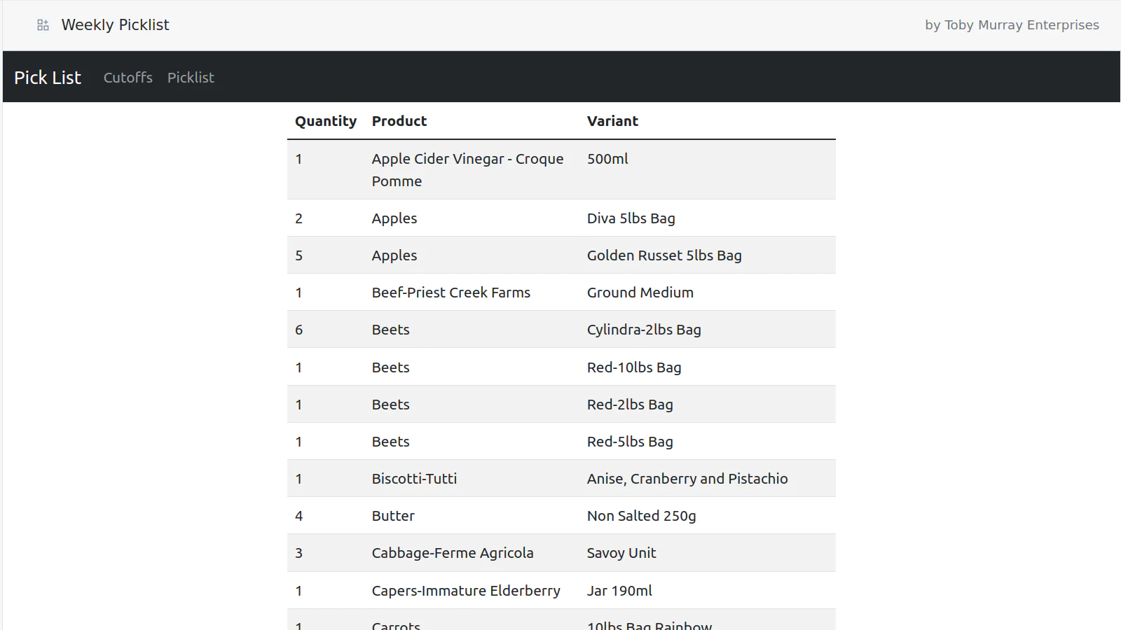Select the Red-2lbs Bag beets row
This screenshot has width=1121, height=630.
(x=560, y=404)
